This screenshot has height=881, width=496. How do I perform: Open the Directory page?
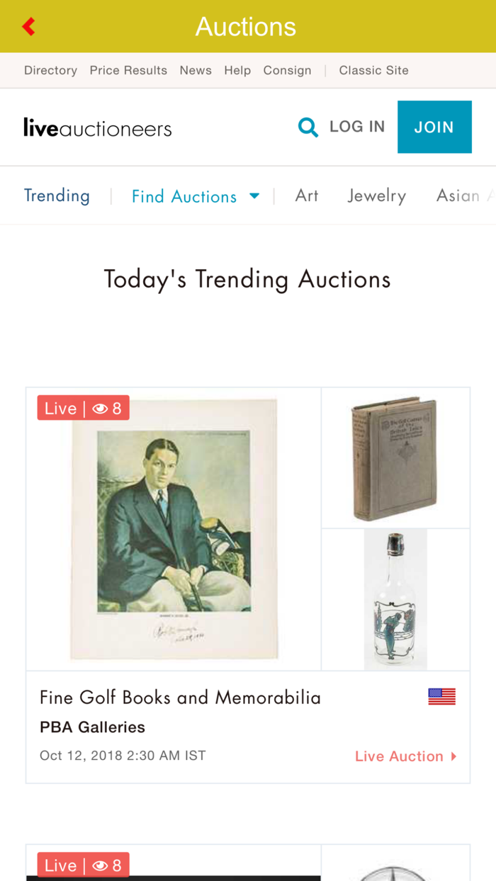coord(50,70)
